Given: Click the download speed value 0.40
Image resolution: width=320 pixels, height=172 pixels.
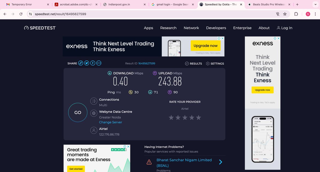Looking at the screenshot, I should point(121,81).
